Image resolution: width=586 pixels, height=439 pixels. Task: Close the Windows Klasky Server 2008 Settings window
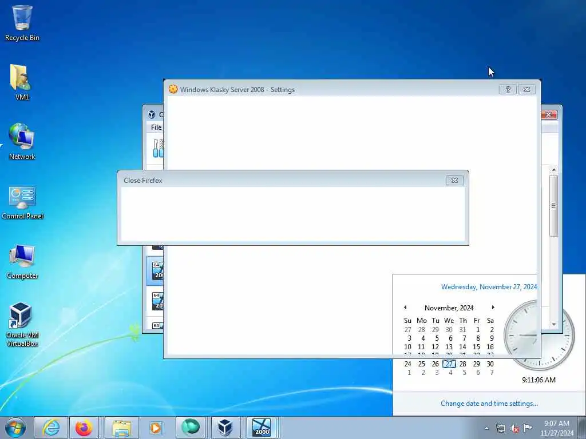point(526,89)
